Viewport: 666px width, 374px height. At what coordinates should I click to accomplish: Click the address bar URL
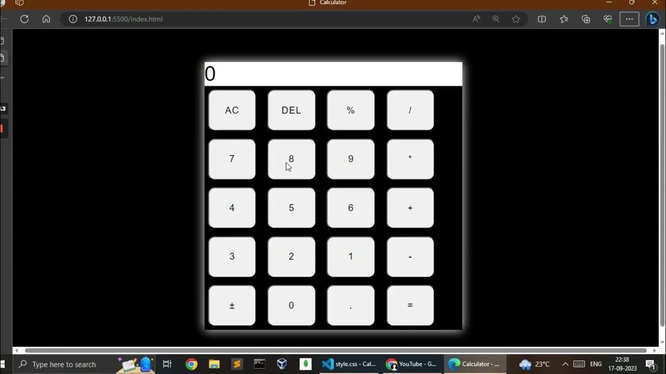123,19
